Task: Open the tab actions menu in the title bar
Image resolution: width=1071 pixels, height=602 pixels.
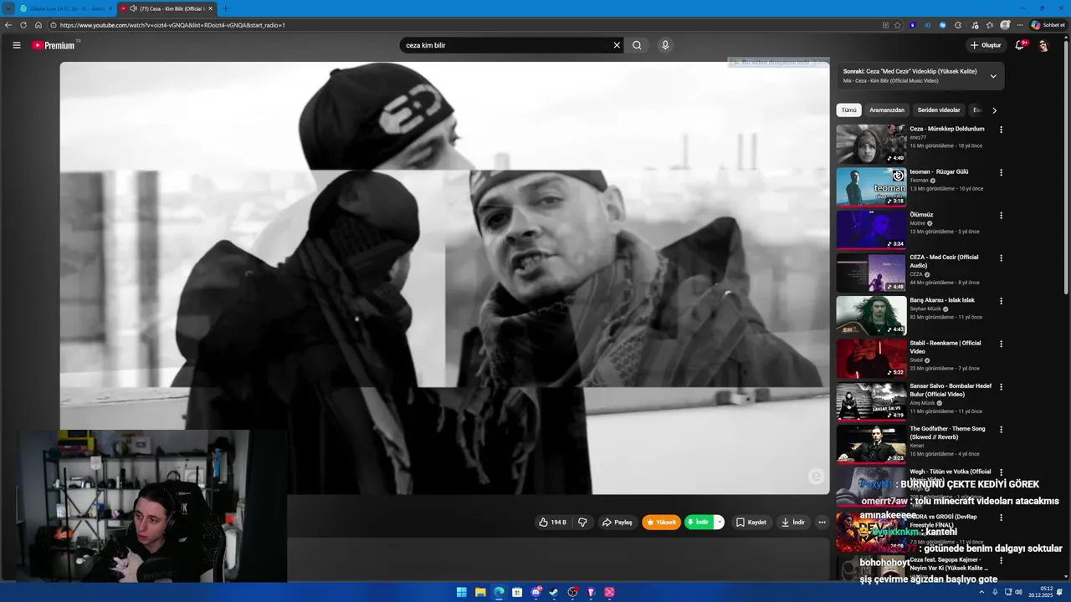Action: tap(8, 8)
